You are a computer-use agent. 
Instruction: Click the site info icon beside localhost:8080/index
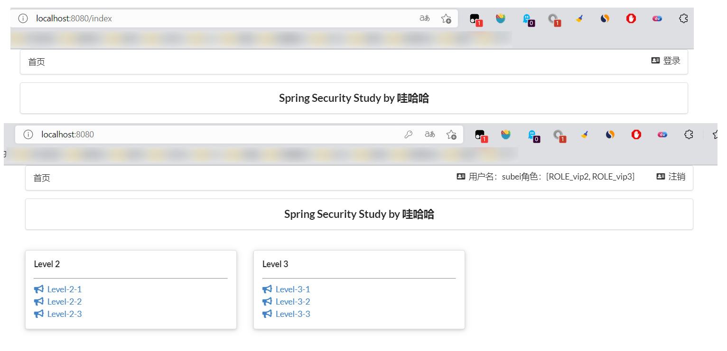pyautogui.click(x=23, y=18)
